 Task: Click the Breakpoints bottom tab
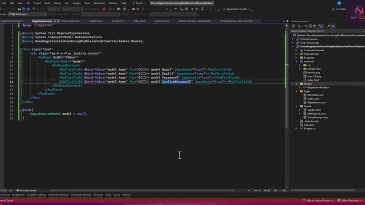pos(18,195)
